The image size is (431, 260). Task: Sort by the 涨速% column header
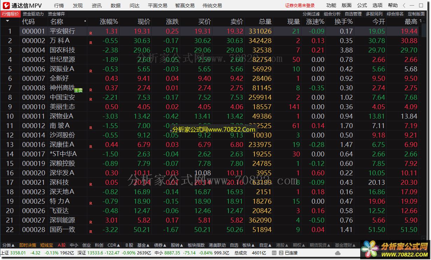pos(315,21)
